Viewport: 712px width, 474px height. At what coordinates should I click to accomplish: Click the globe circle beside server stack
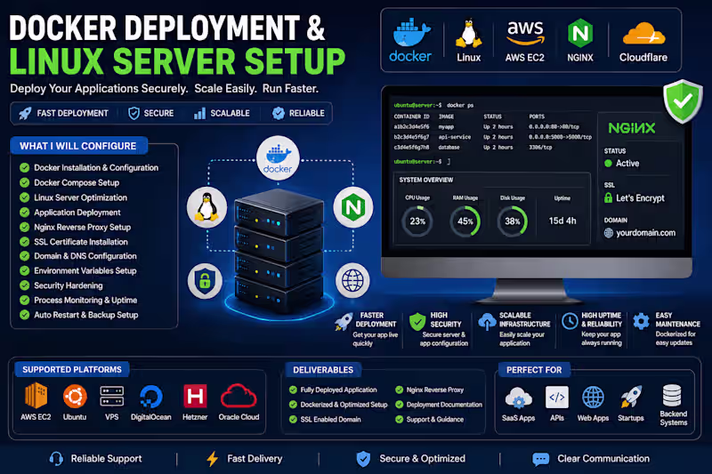point(352,280)
